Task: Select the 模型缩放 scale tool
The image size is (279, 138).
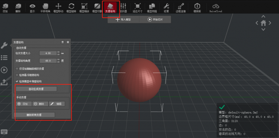Action: 84,8
